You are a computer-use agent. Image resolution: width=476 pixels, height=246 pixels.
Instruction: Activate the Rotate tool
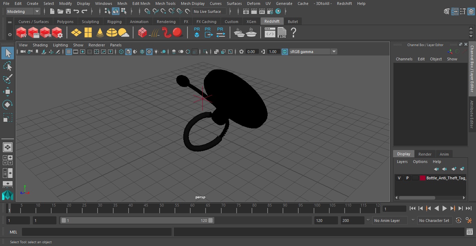[x=8, y=105]
